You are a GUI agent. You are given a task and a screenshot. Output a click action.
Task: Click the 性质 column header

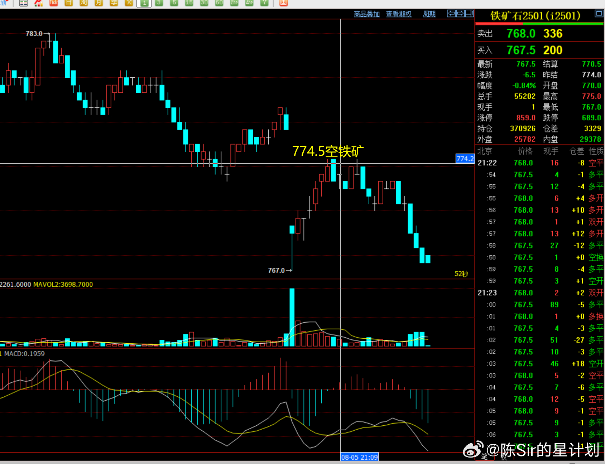596,151
